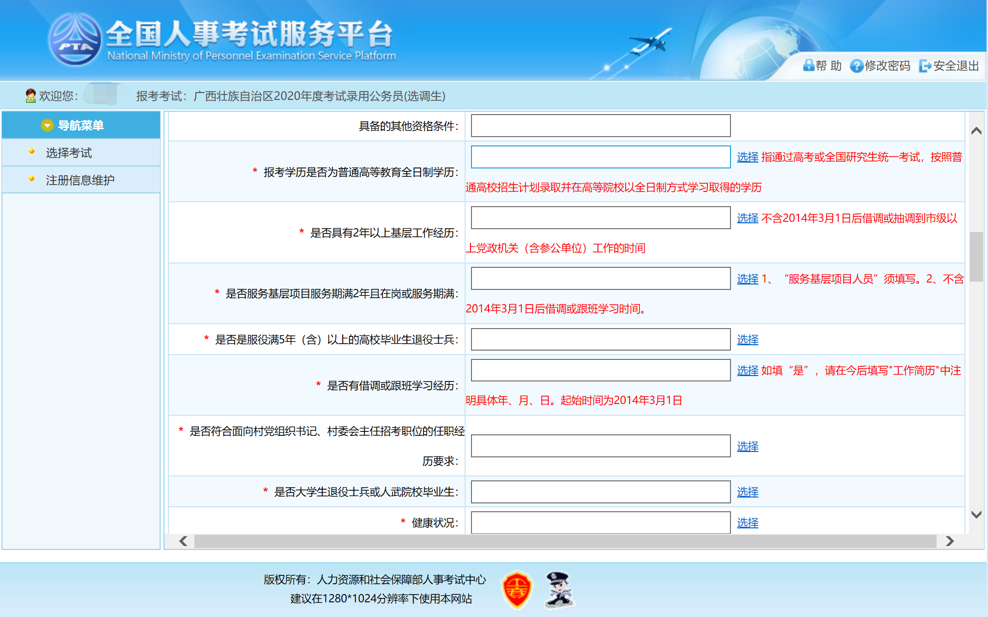Click the bullet beside 选择考试
This screenshot has width=988, height=617.
(x=32, y=151)
